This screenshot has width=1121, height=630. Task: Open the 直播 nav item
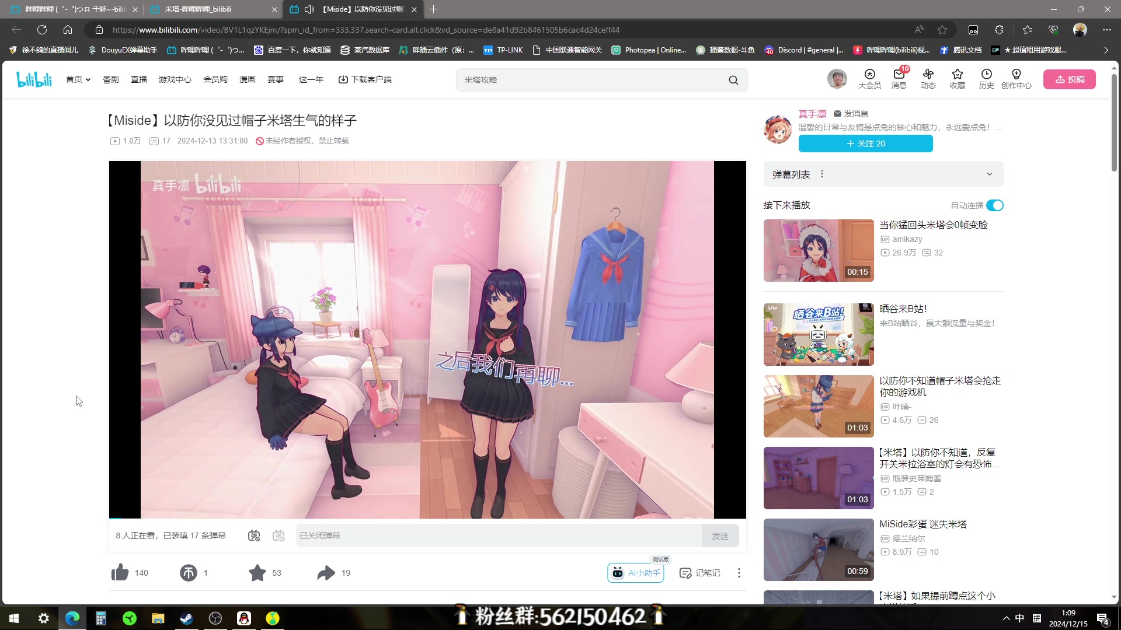pyautogui.click(x=139, y=79)
